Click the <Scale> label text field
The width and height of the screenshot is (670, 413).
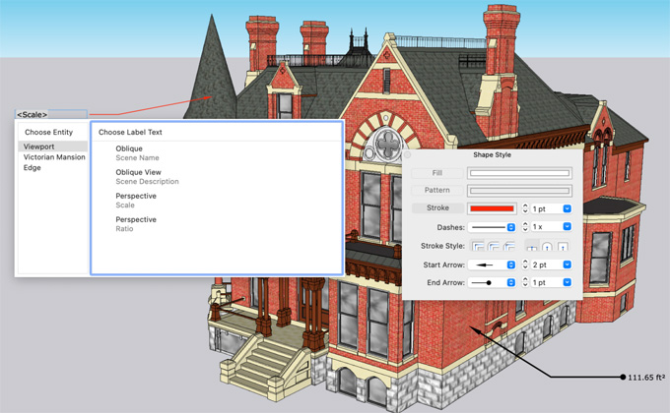[x=51, y=114]
